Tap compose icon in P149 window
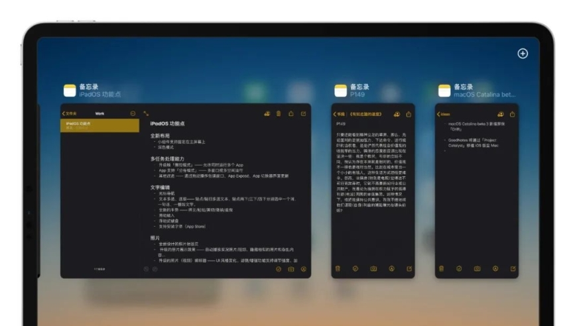Image resolution: width=577 pixels, height=326 pixels. click(x=409, y=268)
